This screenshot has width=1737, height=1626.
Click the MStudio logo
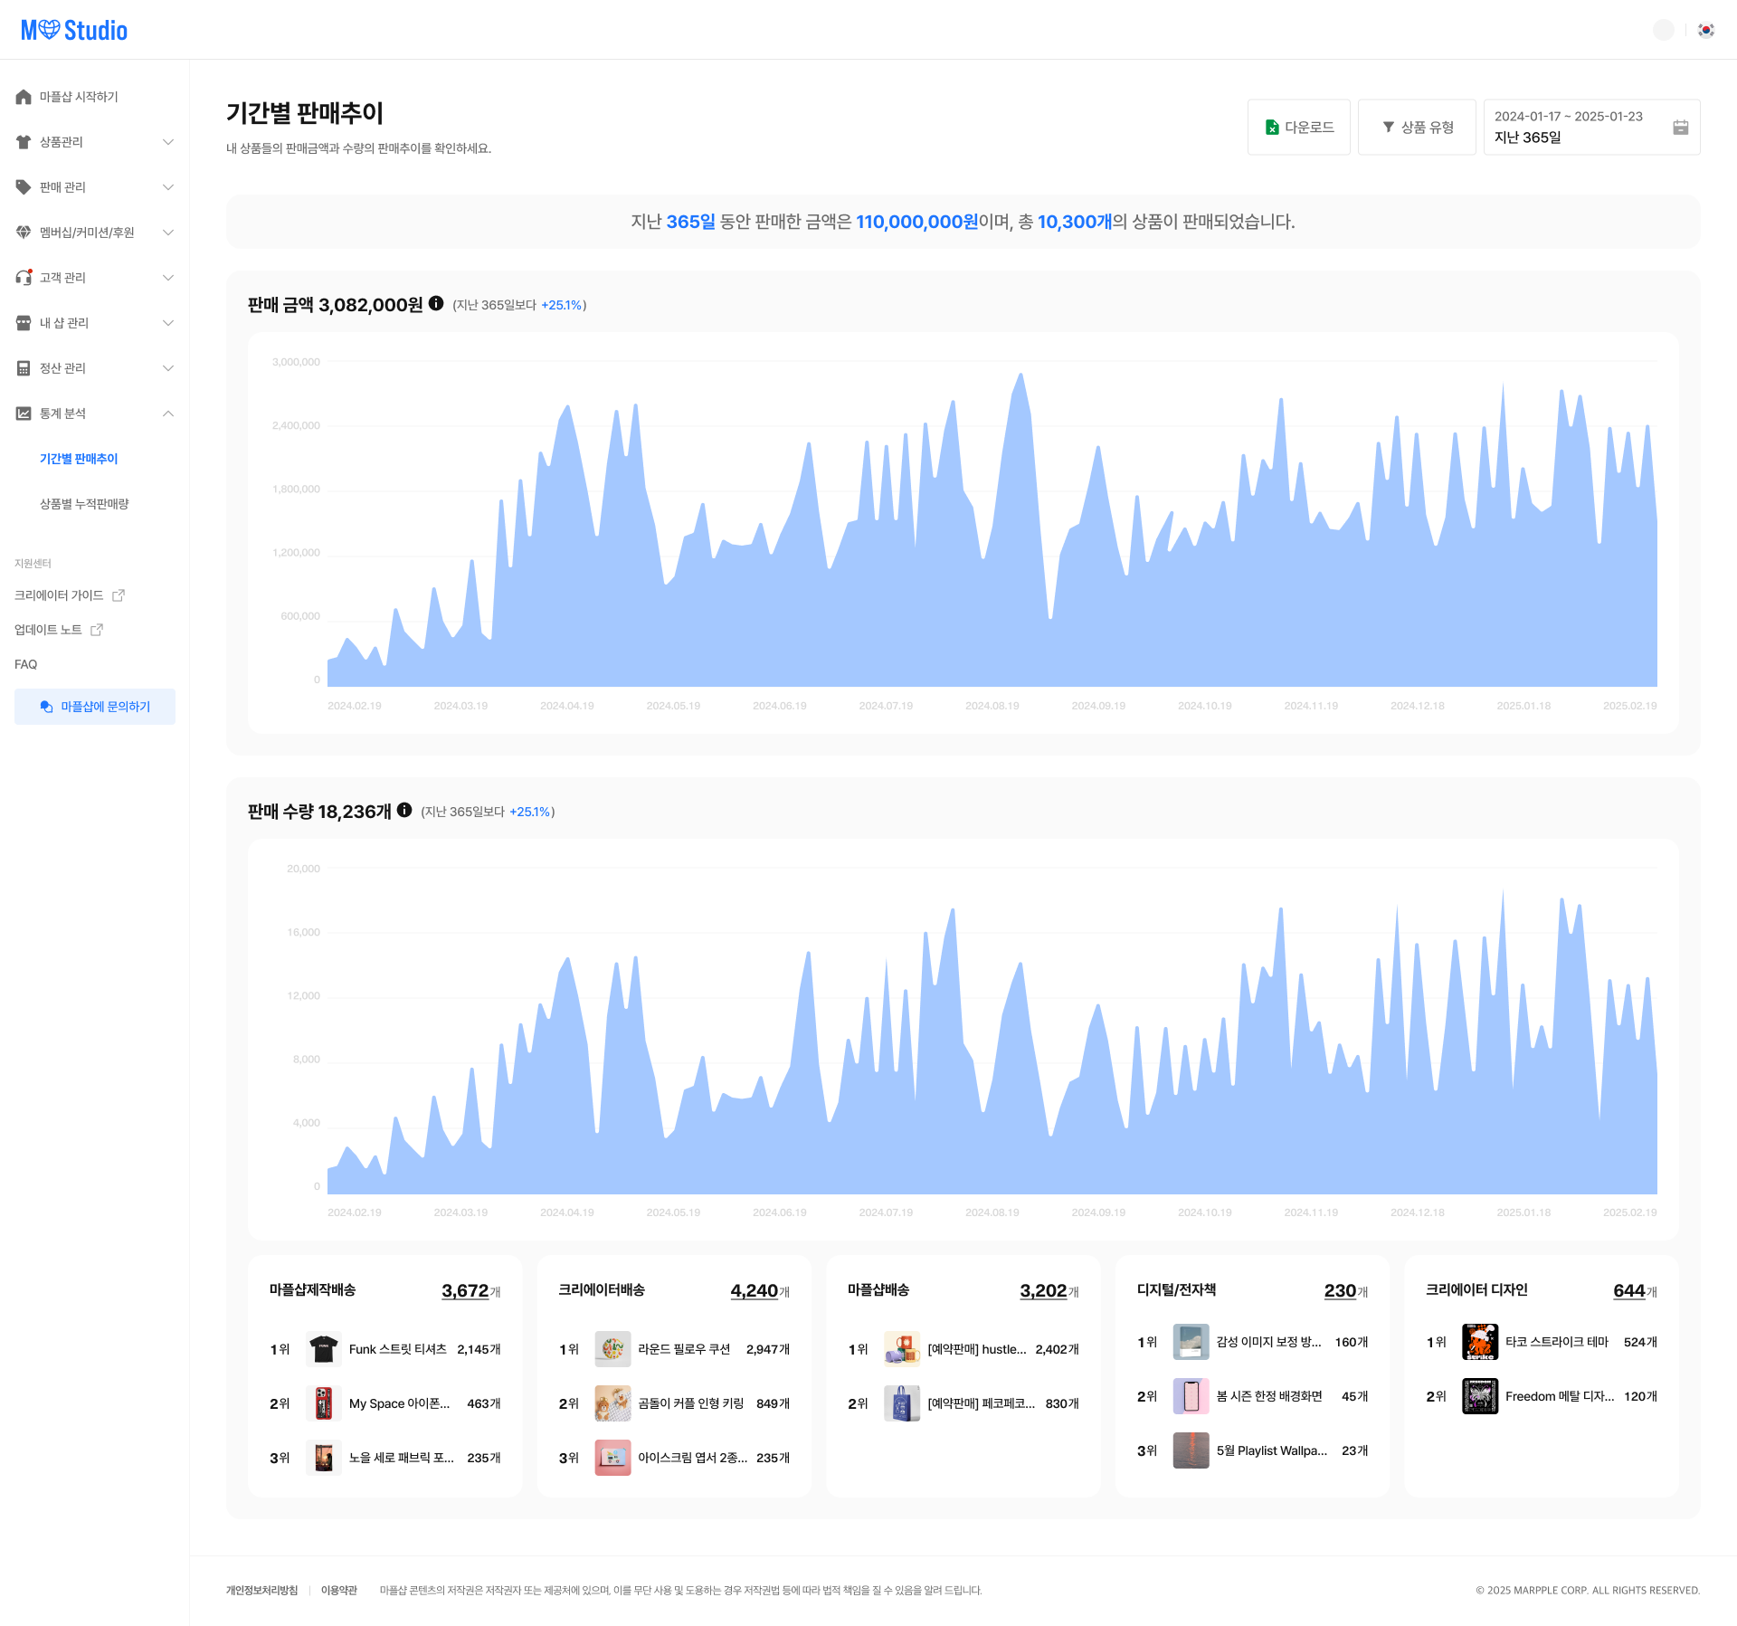(74, 30)
